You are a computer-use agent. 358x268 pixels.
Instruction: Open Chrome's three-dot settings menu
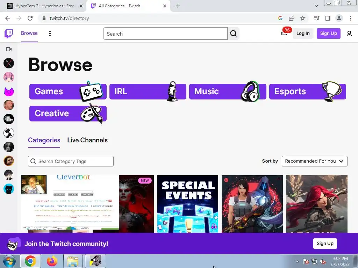(350, 18)
